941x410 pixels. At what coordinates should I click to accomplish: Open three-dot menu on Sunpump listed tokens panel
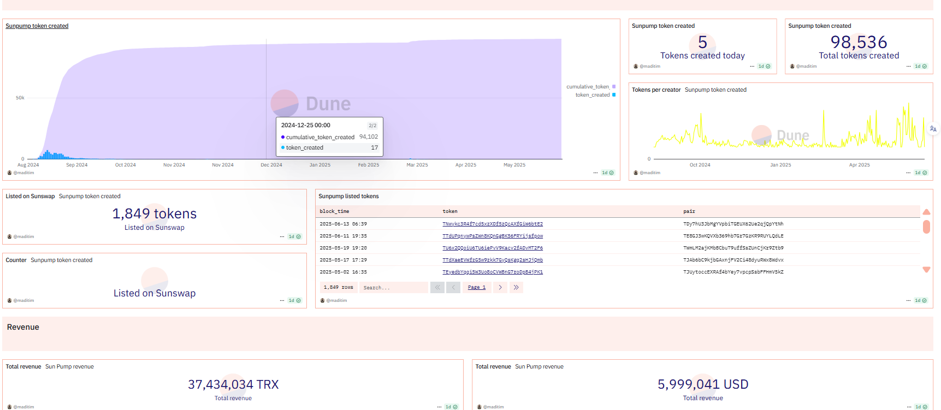click(x=908, y=301)
